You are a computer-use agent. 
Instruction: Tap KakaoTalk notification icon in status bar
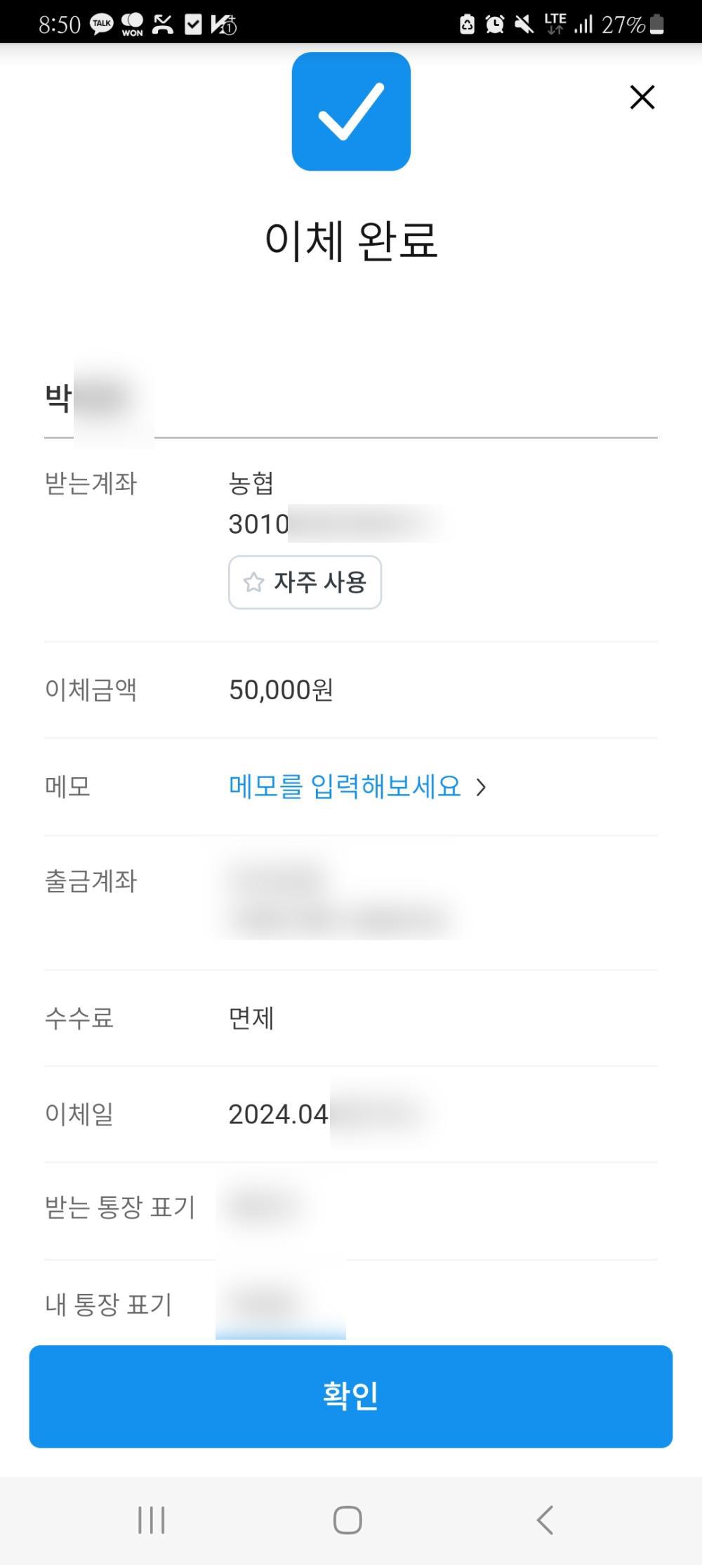[x=102, y=25]
